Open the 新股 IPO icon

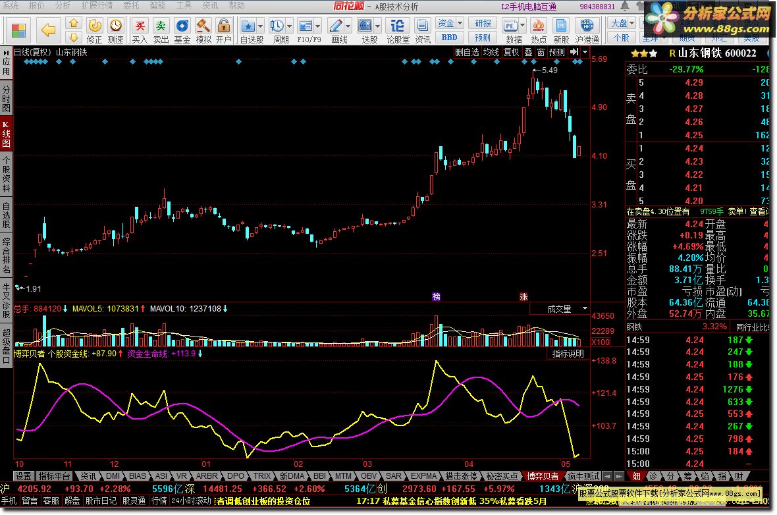tap(561, 31)
